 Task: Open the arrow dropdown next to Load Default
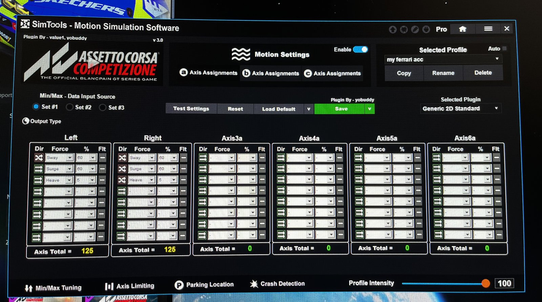309,109
